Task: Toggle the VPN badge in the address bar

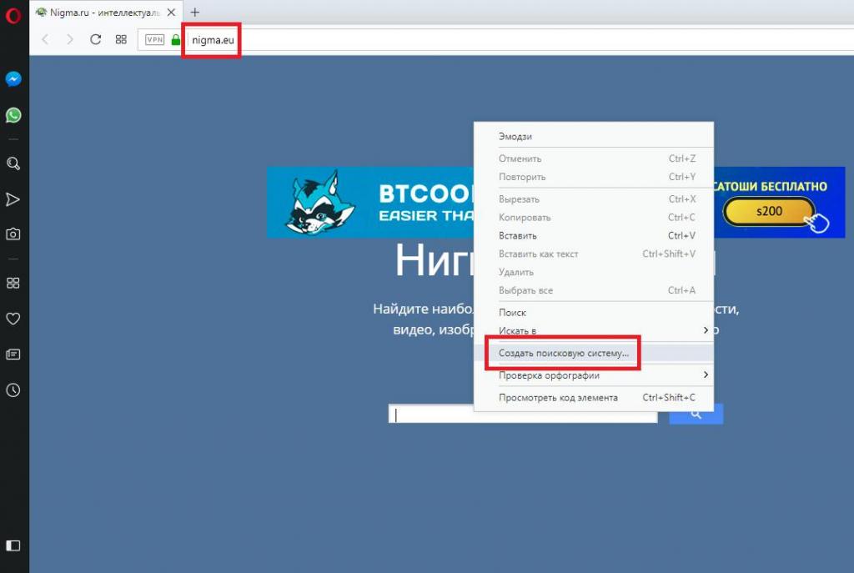Action: tap(154, 40)
